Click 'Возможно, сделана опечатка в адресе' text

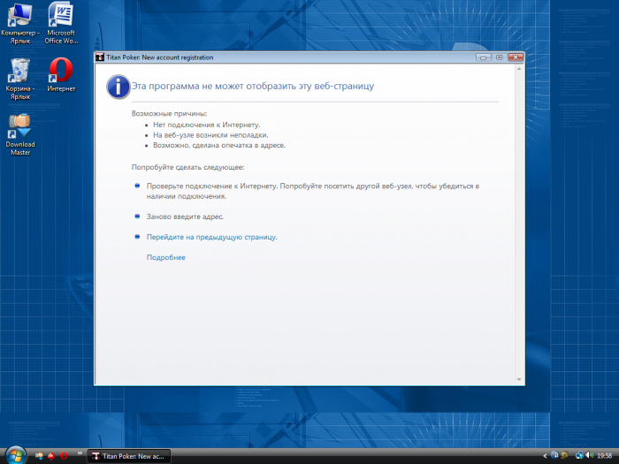tap(219, 145)
